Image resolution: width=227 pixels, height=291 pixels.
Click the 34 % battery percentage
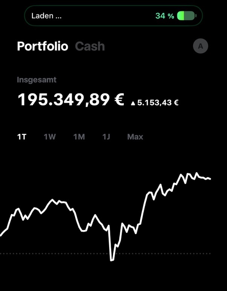(x=165, y=16)
